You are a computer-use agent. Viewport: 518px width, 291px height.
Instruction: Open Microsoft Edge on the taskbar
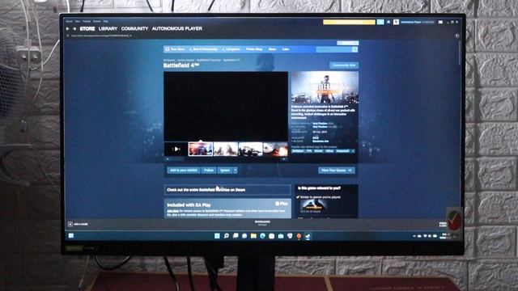[262, 236]
